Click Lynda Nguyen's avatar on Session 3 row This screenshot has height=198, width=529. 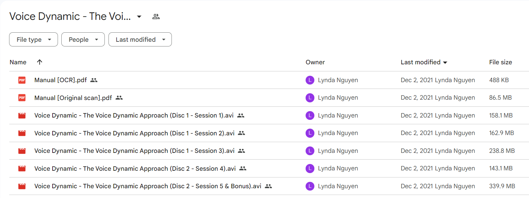click(x=310, y=151)
